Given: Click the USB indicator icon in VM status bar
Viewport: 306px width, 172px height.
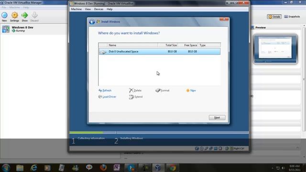Looking at the screenshot, I should point(206,149).
